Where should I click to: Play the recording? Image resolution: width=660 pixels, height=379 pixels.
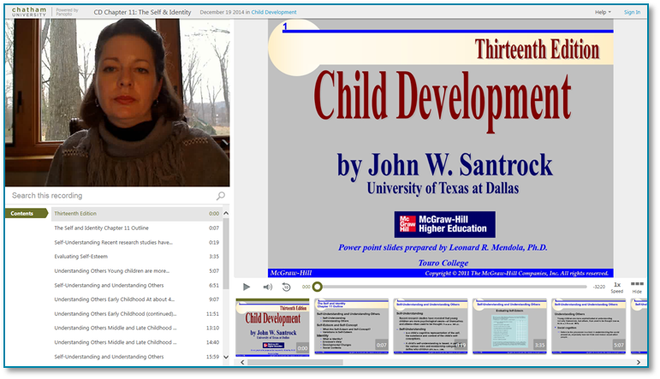pos(247,287)
